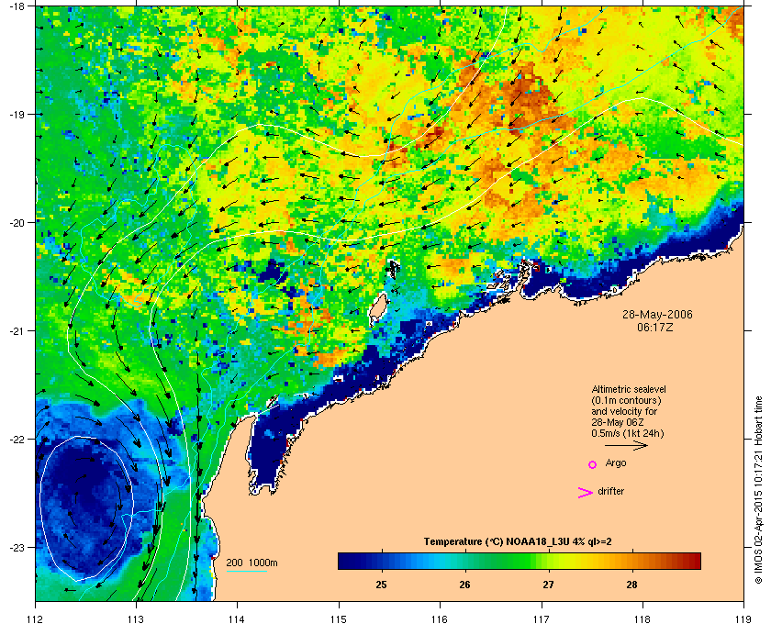This screenshot has width=771, height=624.
Task: Click the time label 06:17Z
Action: [655, 327]
